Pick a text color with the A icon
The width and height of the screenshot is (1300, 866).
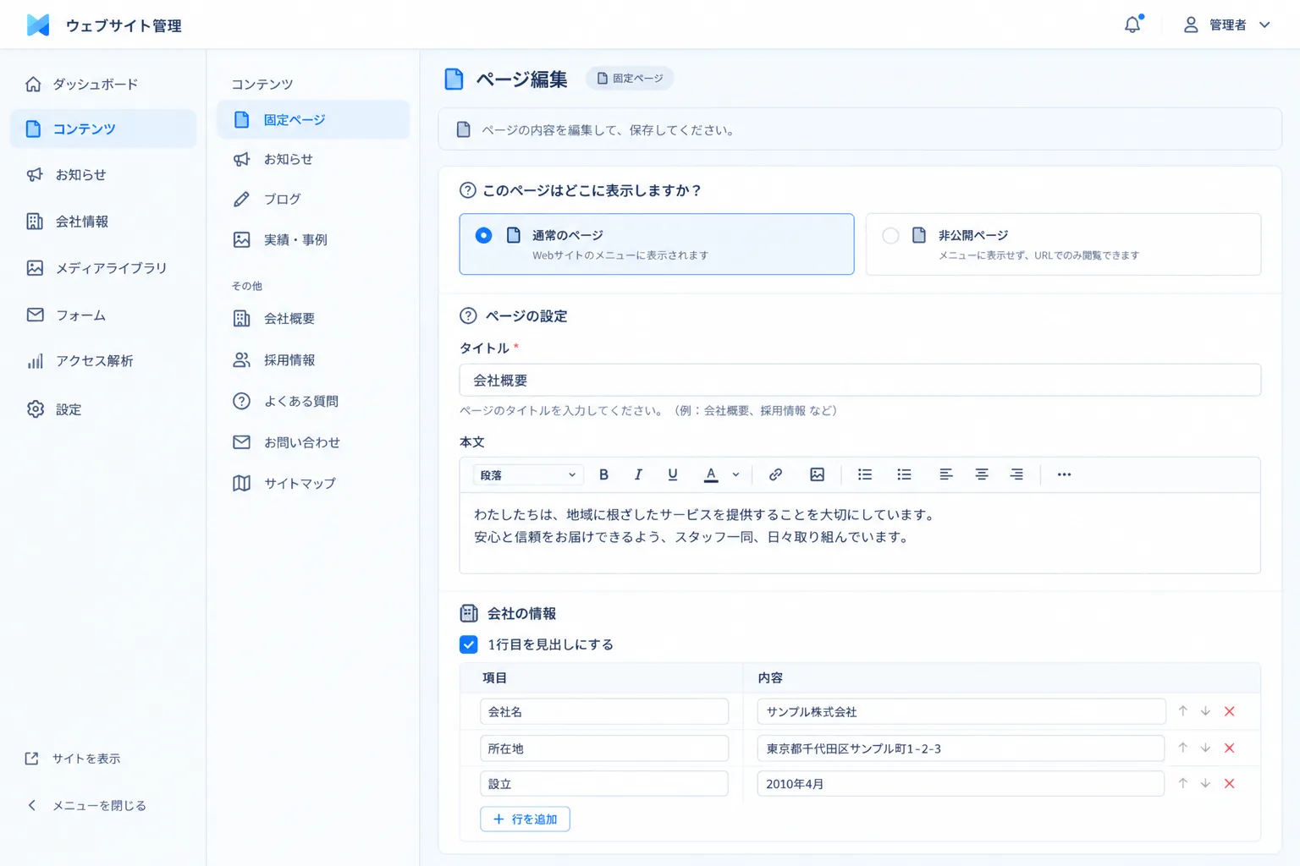point(711,474)
